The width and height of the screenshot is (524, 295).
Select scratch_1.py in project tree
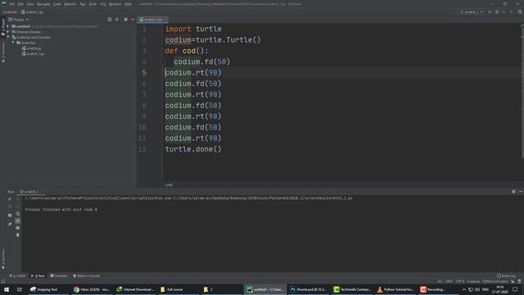33,53
